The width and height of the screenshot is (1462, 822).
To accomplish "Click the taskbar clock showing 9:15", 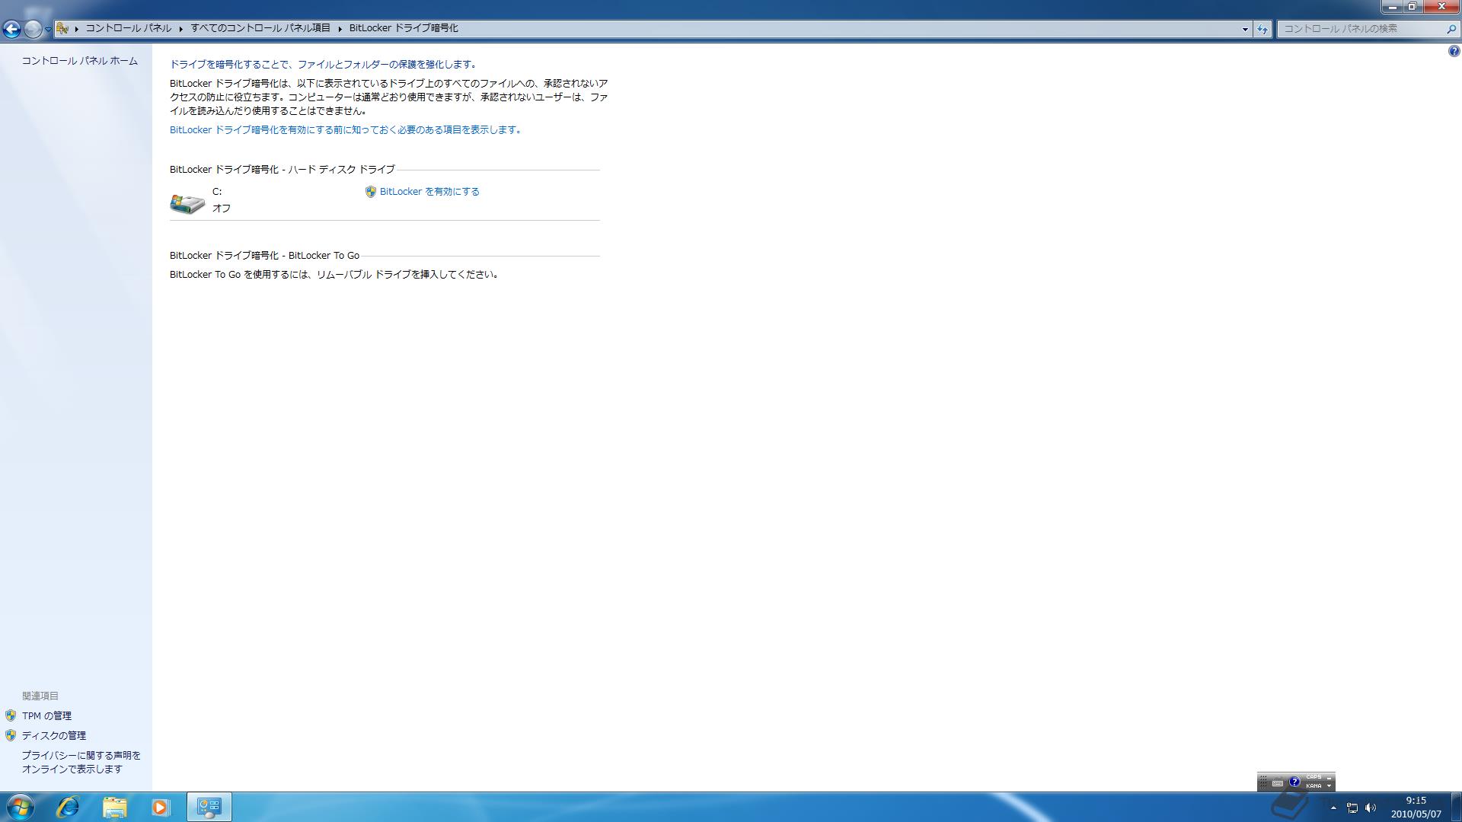I will click(x=1416, y=808).
